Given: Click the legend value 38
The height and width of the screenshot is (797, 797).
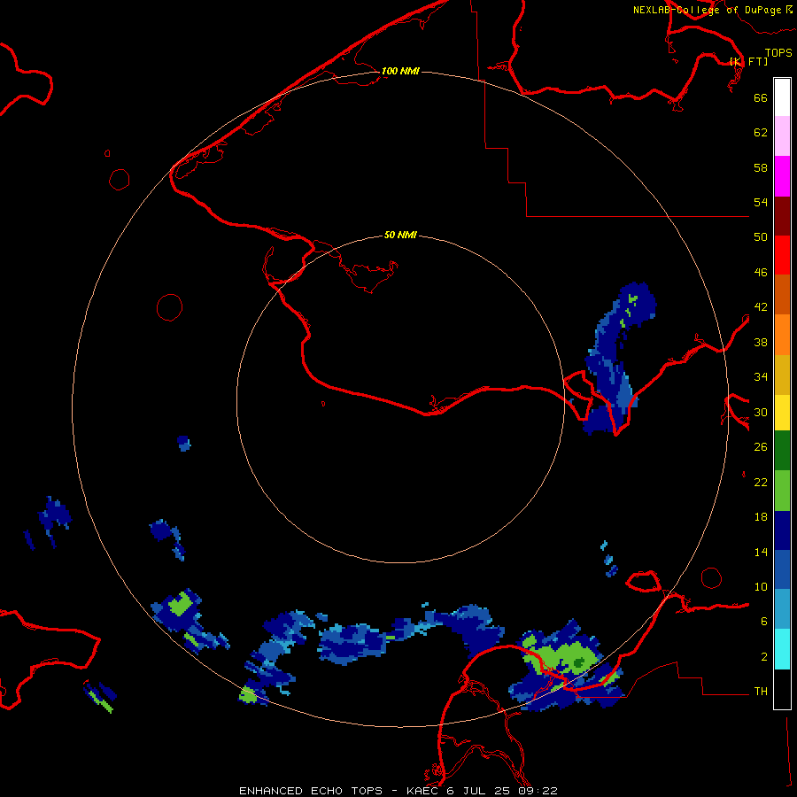Looking at the screenshot, I should [761, 342].
